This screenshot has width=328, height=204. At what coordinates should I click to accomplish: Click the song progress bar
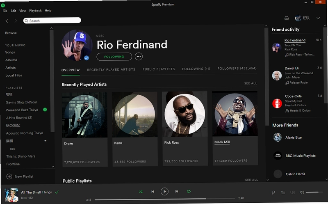pos(165,199)
